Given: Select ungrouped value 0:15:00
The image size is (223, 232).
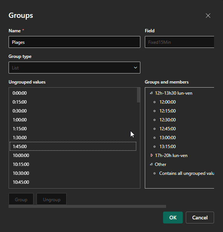Looking at the screenshot, I should click(x=73, y=102).
